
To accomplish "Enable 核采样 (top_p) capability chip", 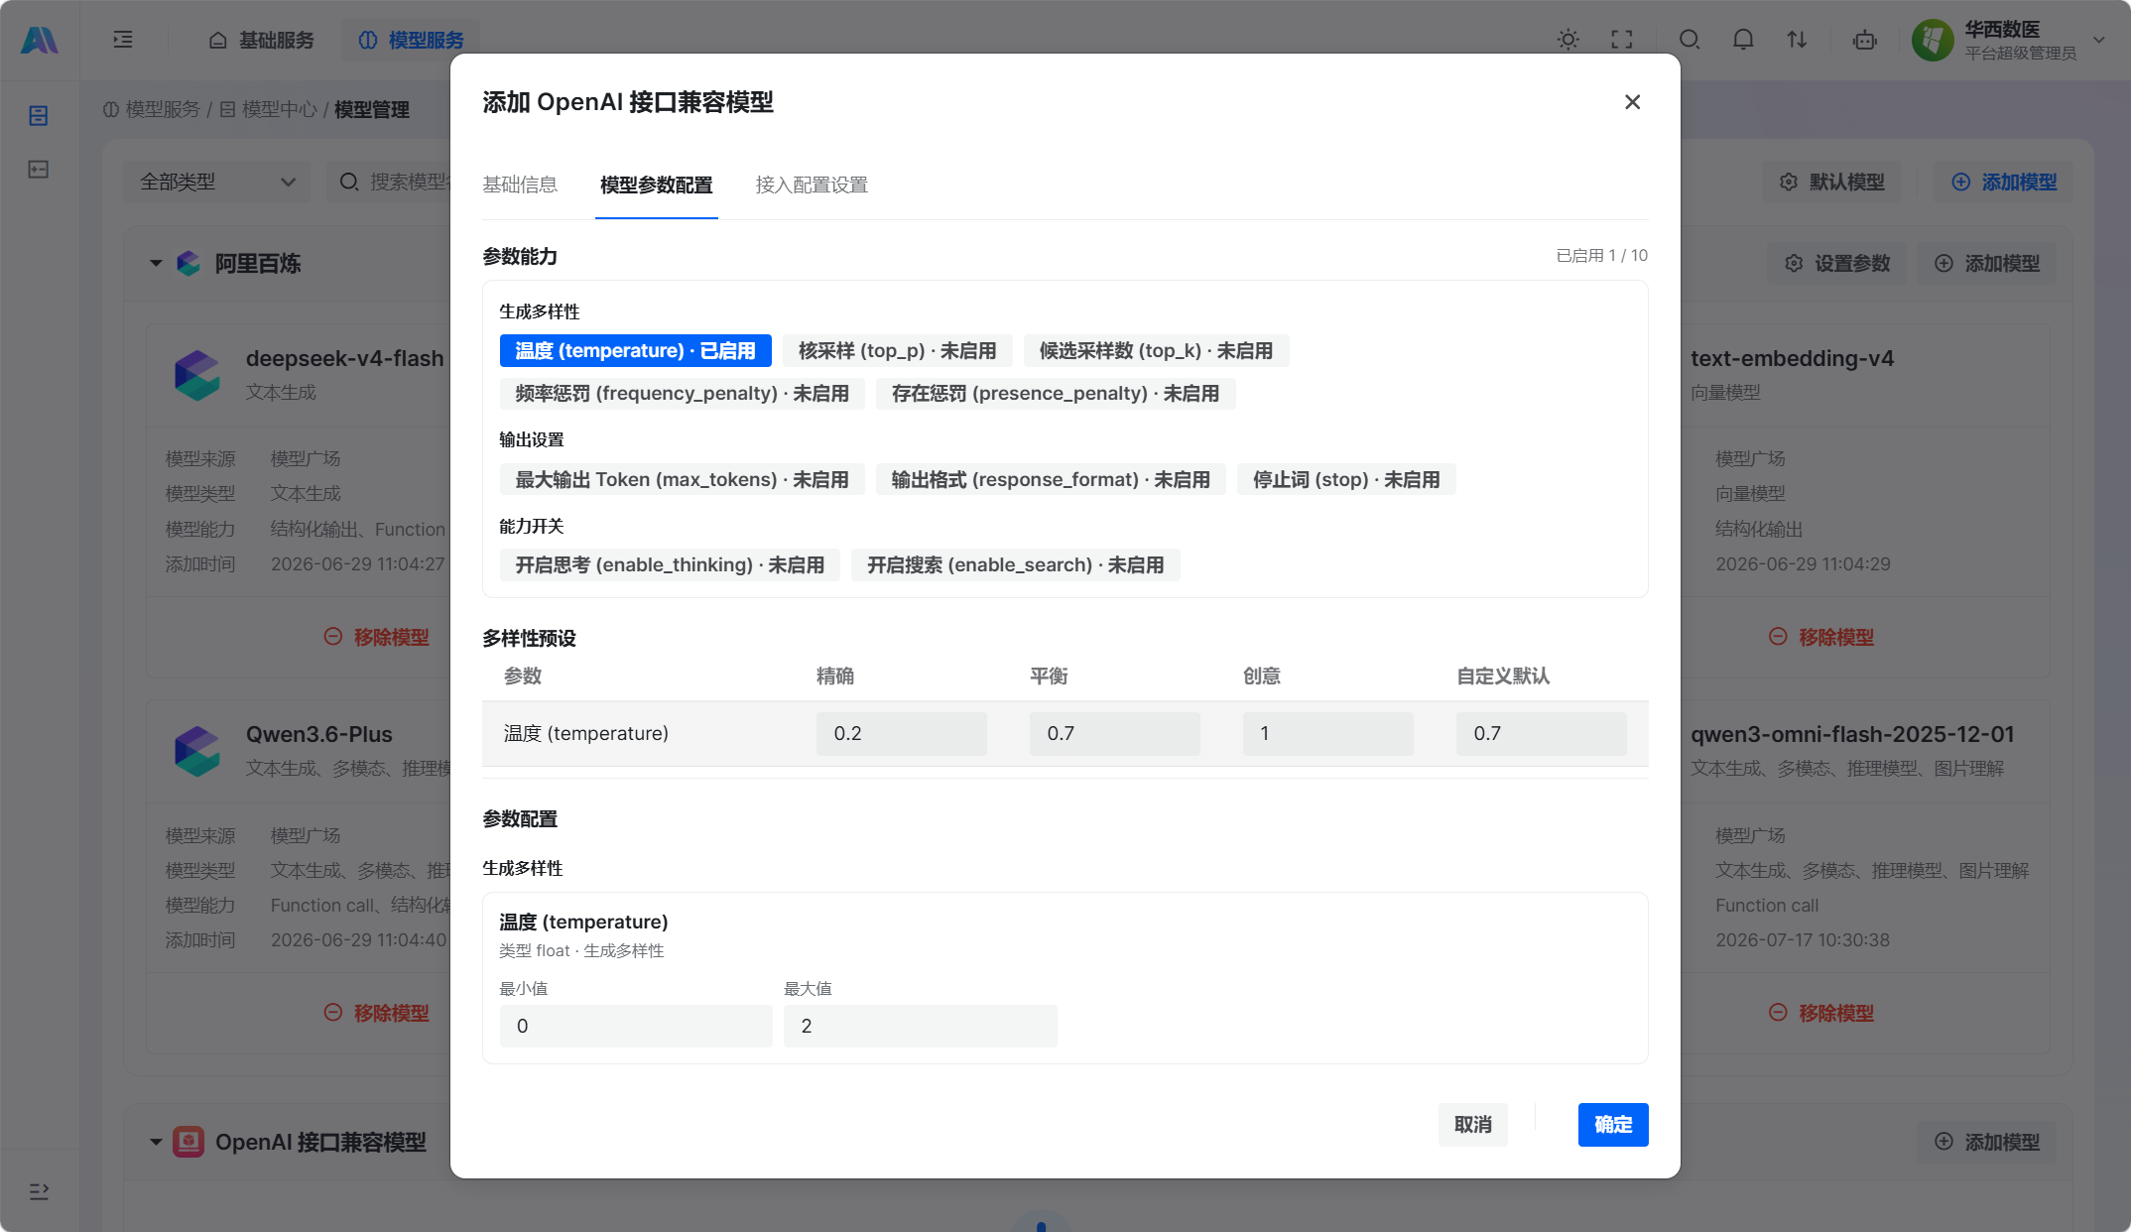I will [x=897, y=351].
